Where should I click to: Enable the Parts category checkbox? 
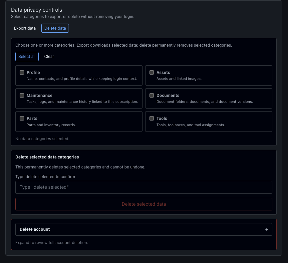click(x=22, y=118)
